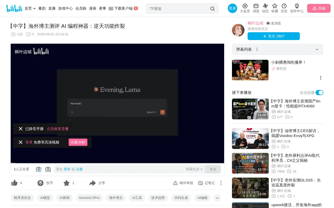Click the search input field

[x=179, y=9]
